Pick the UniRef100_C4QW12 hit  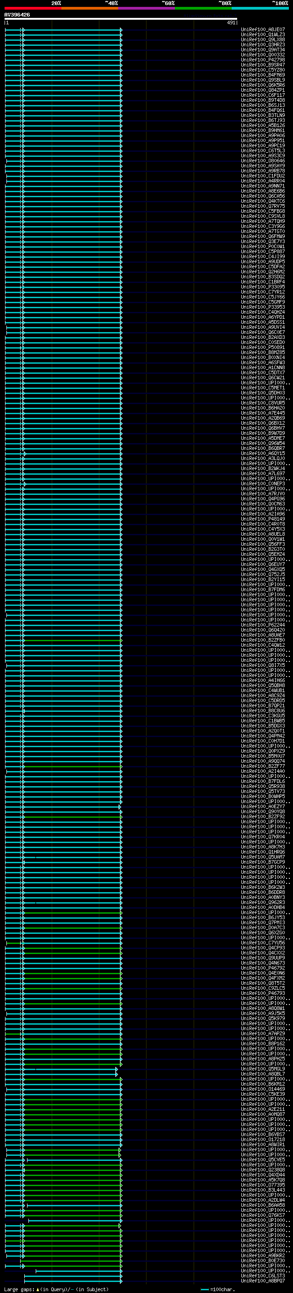(263, 645)
